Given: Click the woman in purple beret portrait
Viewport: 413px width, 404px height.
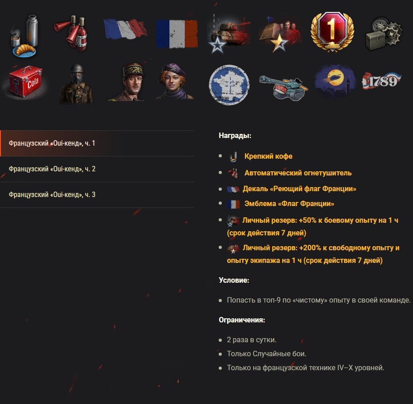Looking at the screenshot, I should (175, 81).
